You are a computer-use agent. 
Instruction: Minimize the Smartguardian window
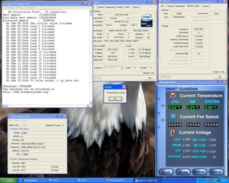pyautogui.click(x=217, y=82)
